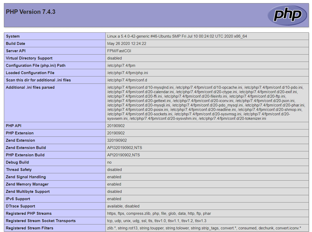Select '20190902' value in PHP API row
This screenshot has width=312, height=232.
point(116,126)
